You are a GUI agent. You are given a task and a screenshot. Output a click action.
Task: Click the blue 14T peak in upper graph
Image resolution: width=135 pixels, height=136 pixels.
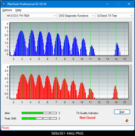pos(117,49)
